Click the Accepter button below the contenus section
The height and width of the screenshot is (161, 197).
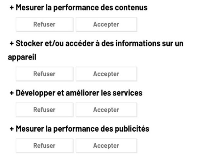click(106, 25)
